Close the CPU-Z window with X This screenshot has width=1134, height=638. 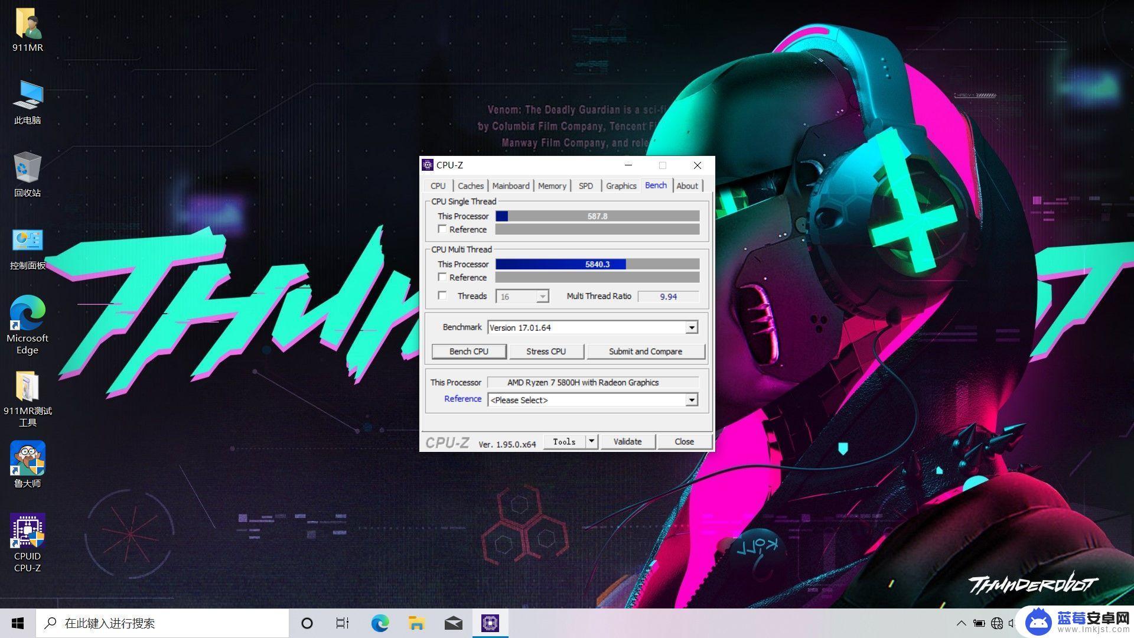(x=698, y=165)
